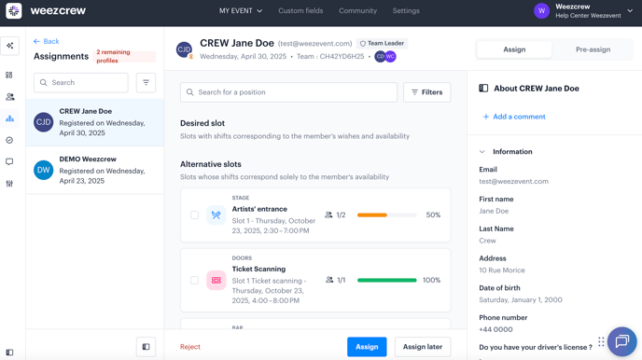Click Add a comment link
The image size is (642, 360).
[x=514, y=117]
